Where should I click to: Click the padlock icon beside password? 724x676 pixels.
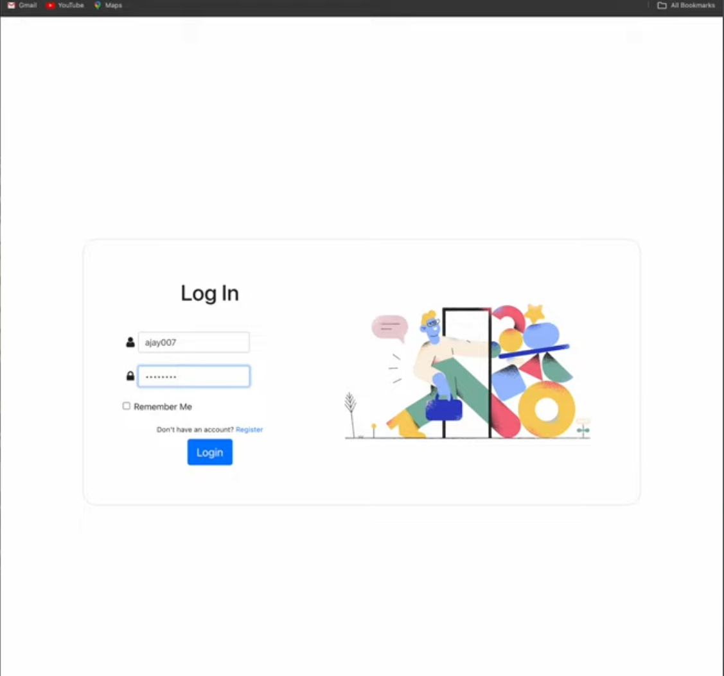130,376
